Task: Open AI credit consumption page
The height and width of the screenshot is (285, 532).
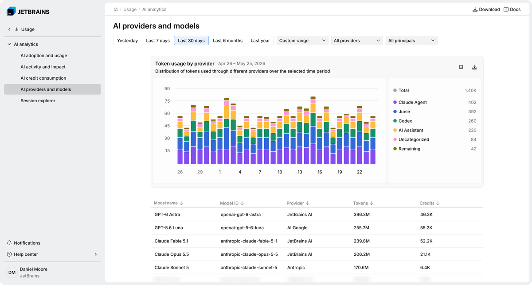Action: coord(43,78)
